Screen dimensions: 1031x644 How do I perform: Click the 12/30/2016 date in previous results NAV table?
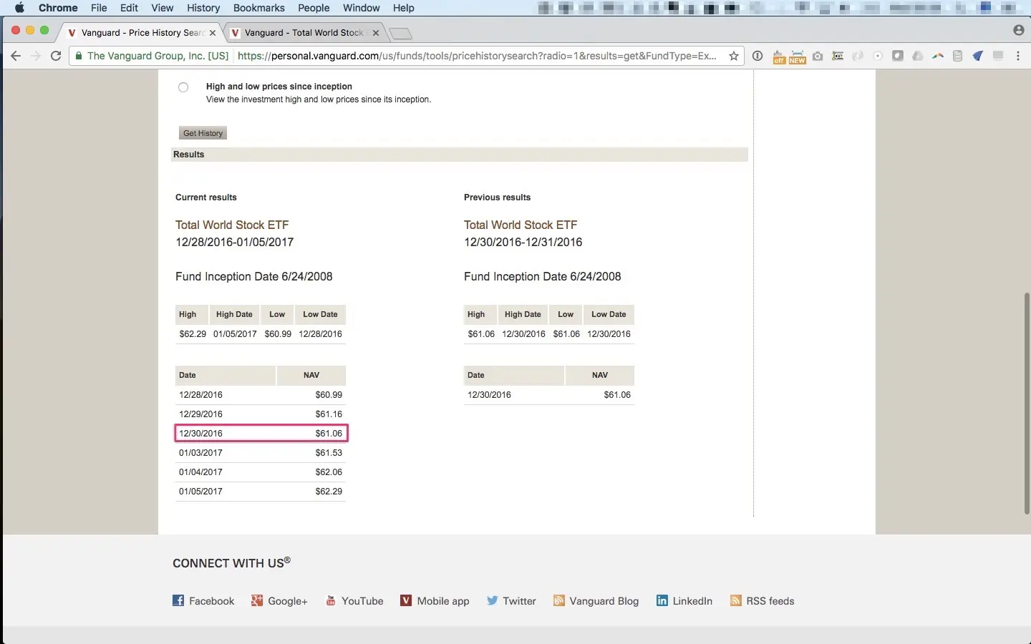pos(490,395)
